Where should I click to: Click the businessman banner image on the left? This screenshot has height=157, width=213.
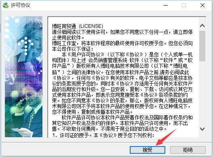tap(23, 77)
